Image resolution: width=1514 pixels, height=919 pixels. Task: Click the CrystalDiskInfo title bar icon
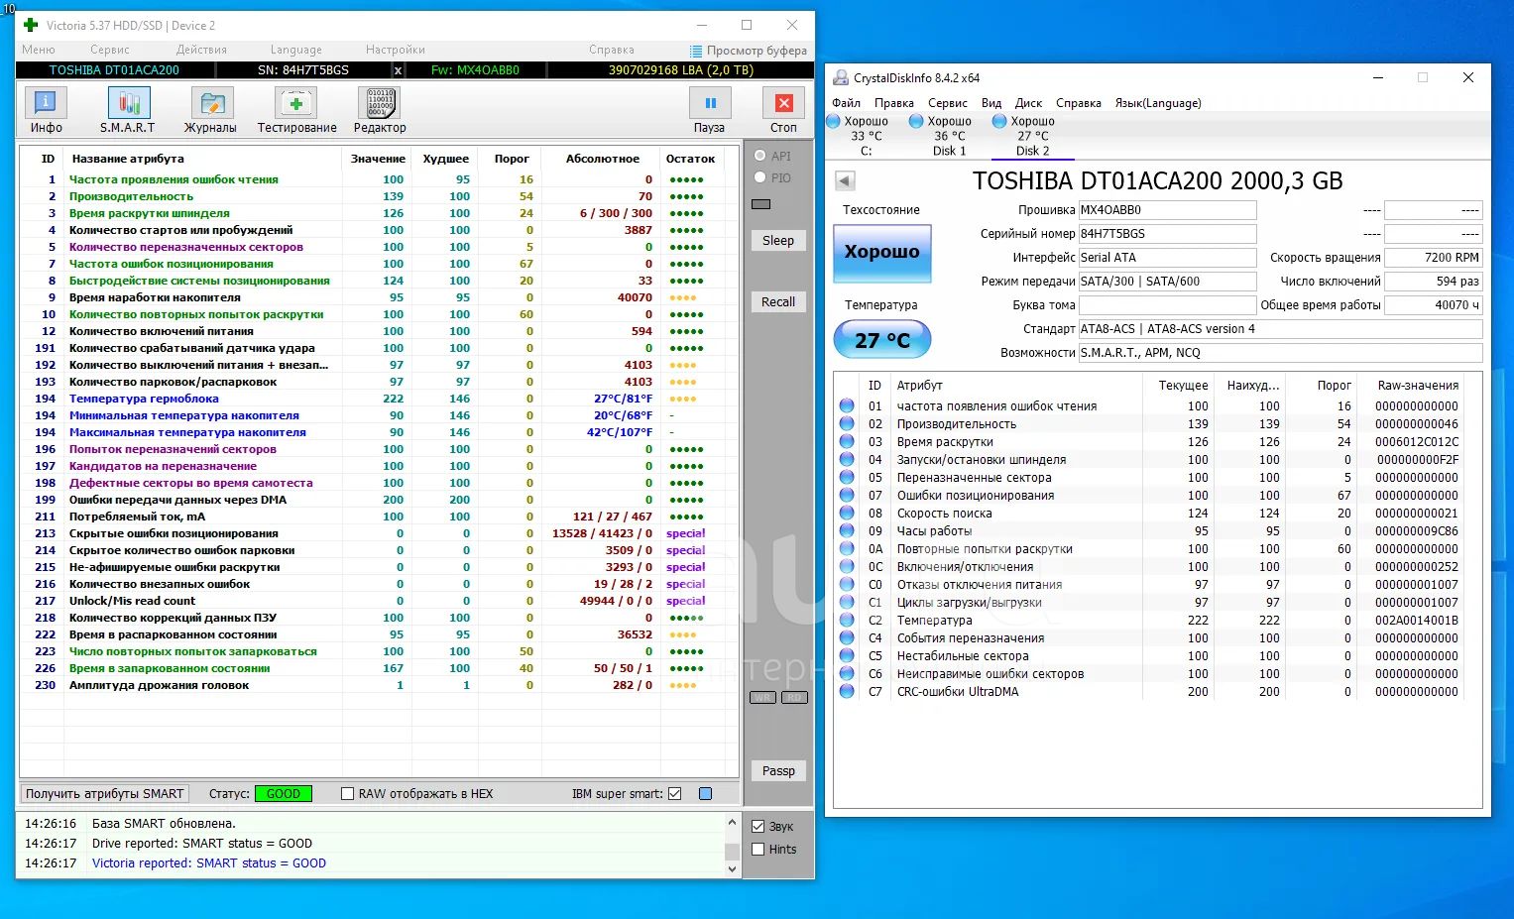coord(842,77)
